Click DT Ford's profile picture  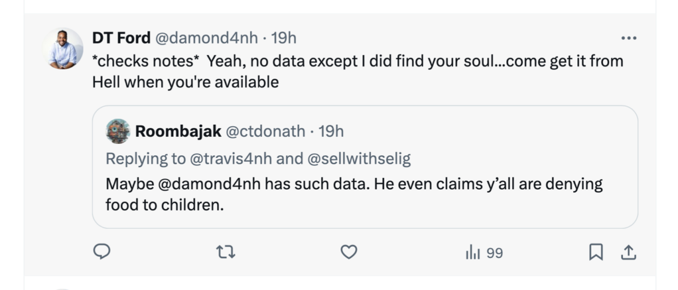[63, 49]
